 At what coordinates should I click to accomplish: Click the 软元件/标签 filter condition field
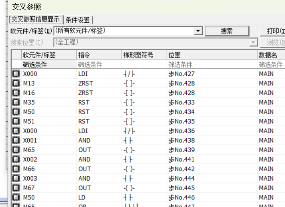click(48, 64)
